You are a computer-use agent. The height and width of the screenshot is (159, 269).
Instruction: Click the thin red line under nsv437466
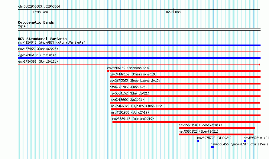pyautogui.click(x=139, y=51)
